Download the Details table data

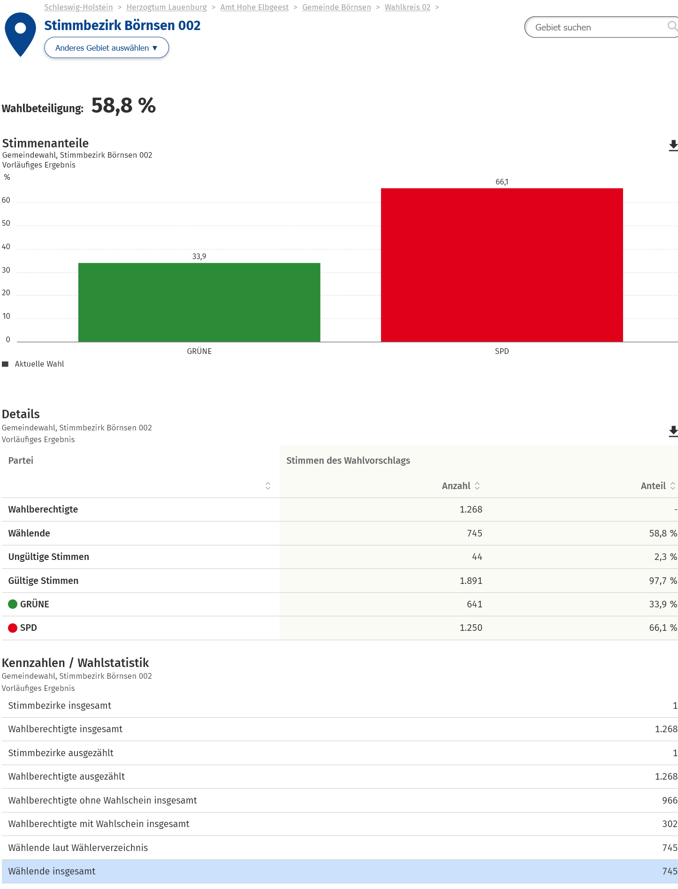click(672, 431)
